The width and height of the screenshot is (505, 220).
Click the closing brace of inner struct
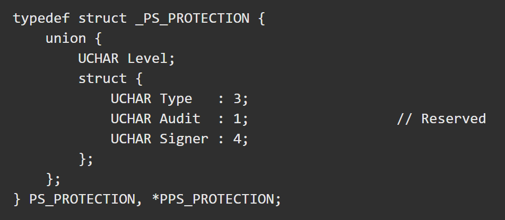click(82, 159)
